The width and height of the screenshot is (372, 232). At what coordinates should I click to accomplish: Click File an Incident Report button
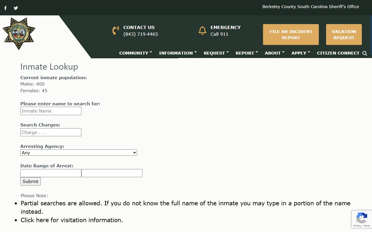291,35
